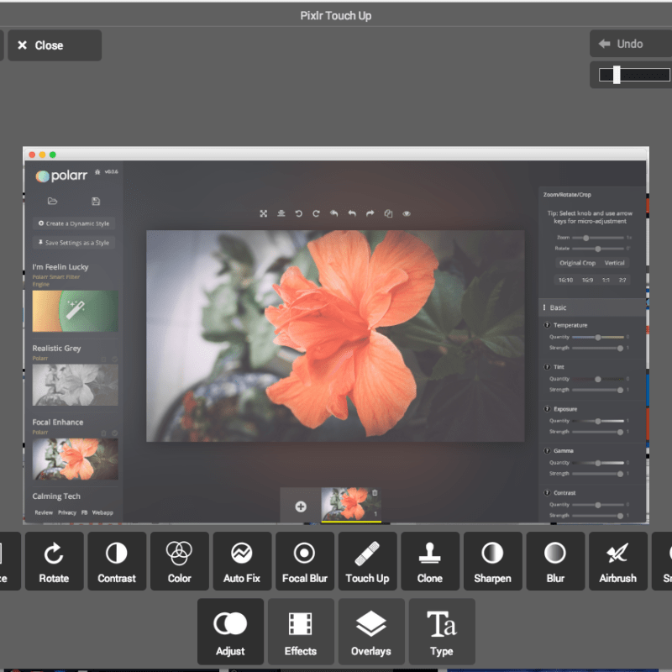
Task: Click the save disk icon in Polarr
Action: pos(96,201)
